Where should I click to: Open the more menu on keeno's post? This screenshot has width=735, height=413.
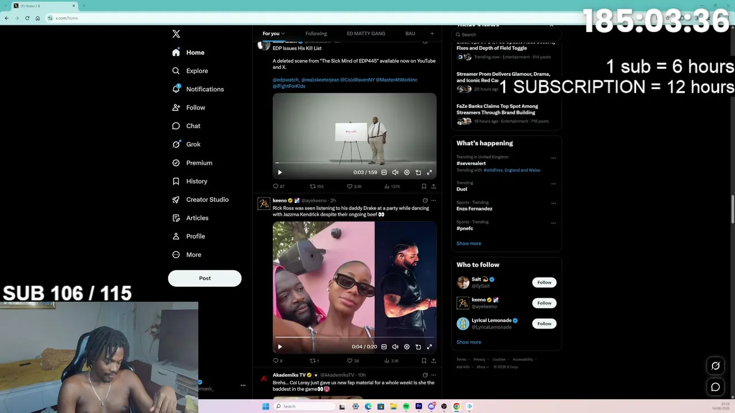click(434, 200)
